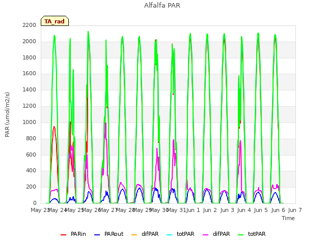
Task: Click the Jun 3 x-axis date label
Action: pos(227,210)
